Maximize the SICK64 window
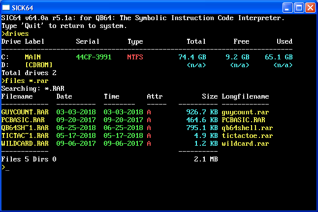 299,7
